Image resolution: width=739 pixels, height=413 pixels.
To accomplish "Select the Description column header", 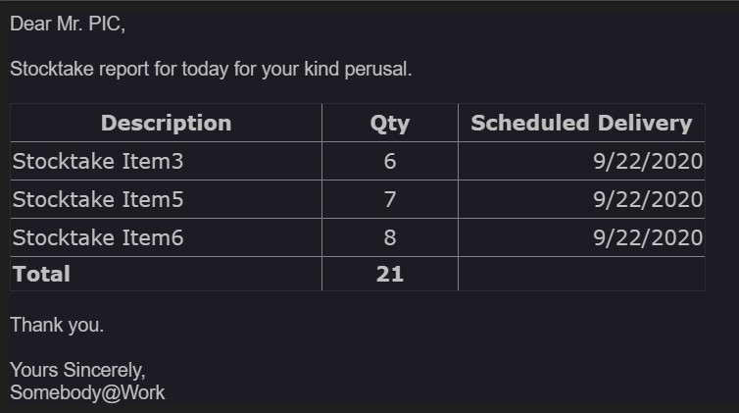I will point(166,123).
